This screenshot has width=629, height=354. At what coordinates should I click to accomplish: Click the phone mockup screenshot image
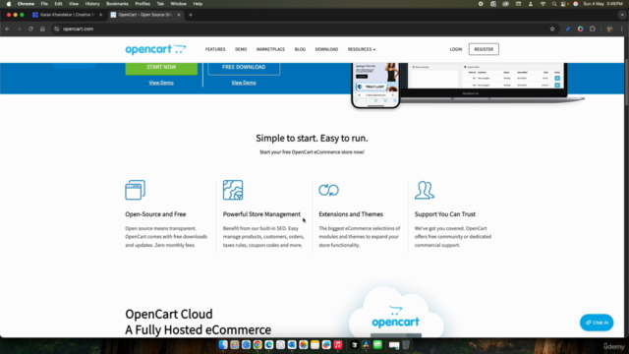point(375,86)
